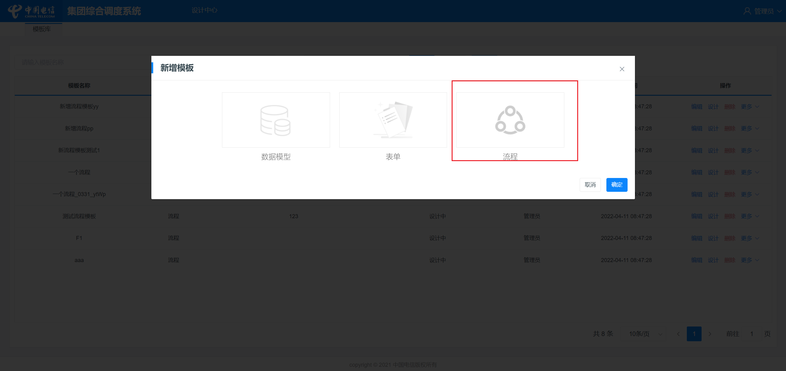
Task: Click 删除 link for 测试流程模板 row
Action: (730, 216)
